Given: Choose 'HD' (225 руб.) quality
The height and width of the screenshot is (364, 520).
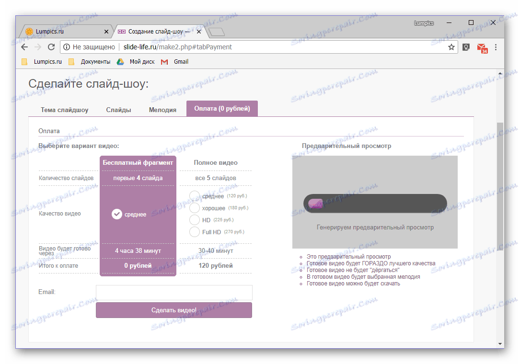Looking at the screenshot, I should click(x=194, y=220).
